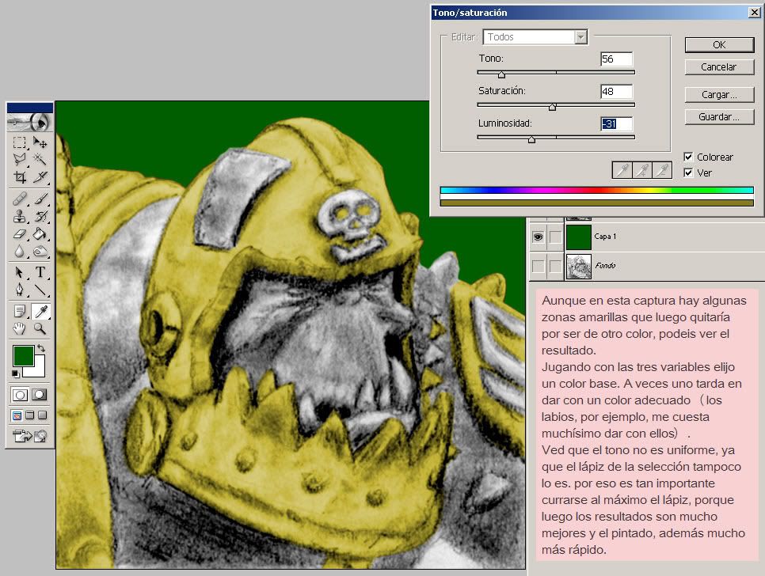Click the Cancelar button
This screenshot has height=576, width=765.
coord(719,66)
